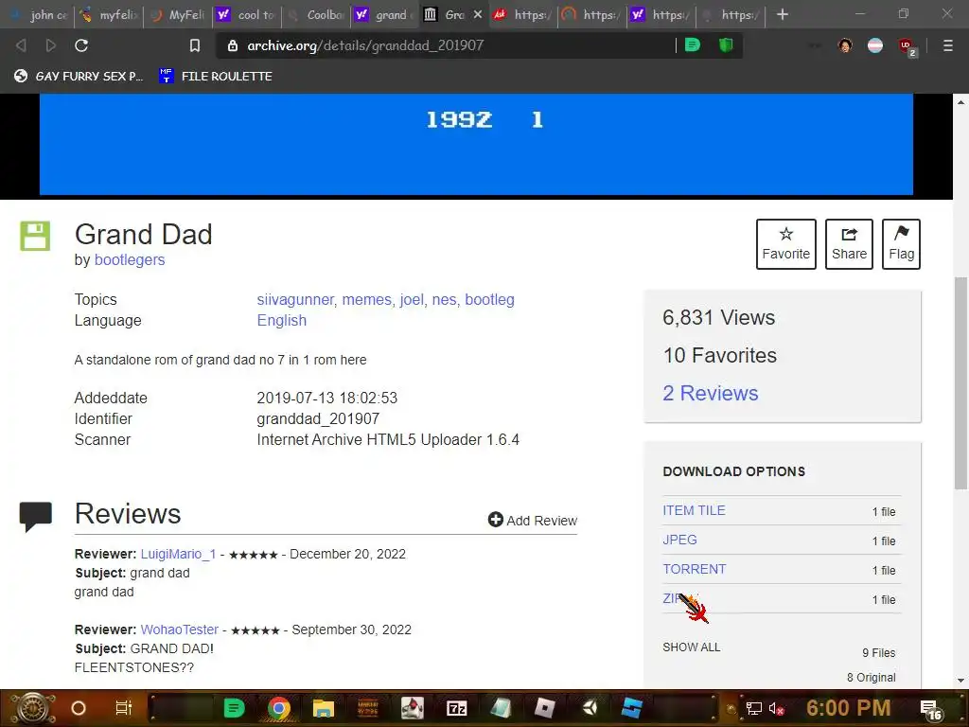969x727 pixels.
Task: Open the notification center with 16 badge
Action: [931, 710]
